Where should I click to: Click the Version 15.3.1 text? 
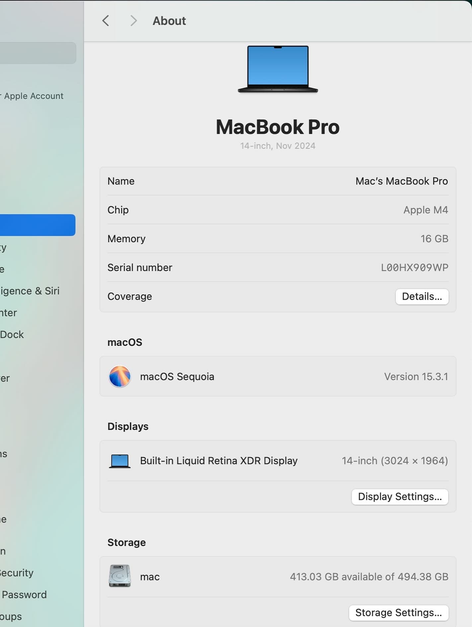coord(416,376)
